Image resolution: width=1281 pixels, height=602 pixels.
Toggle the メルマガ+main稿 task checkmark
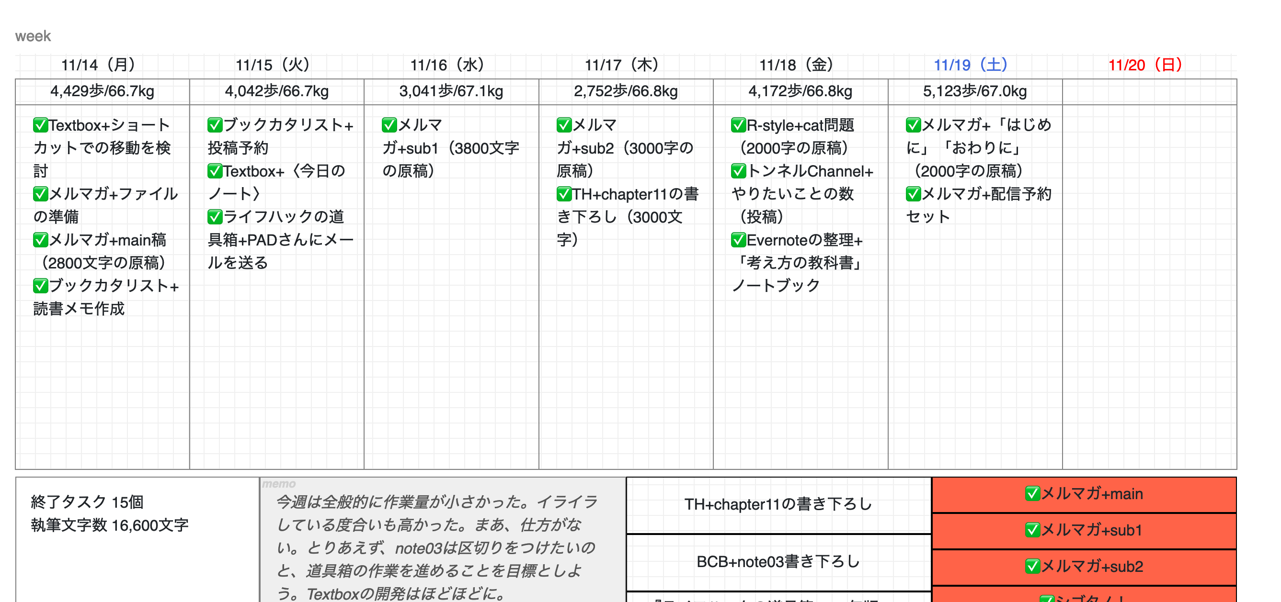40,240
